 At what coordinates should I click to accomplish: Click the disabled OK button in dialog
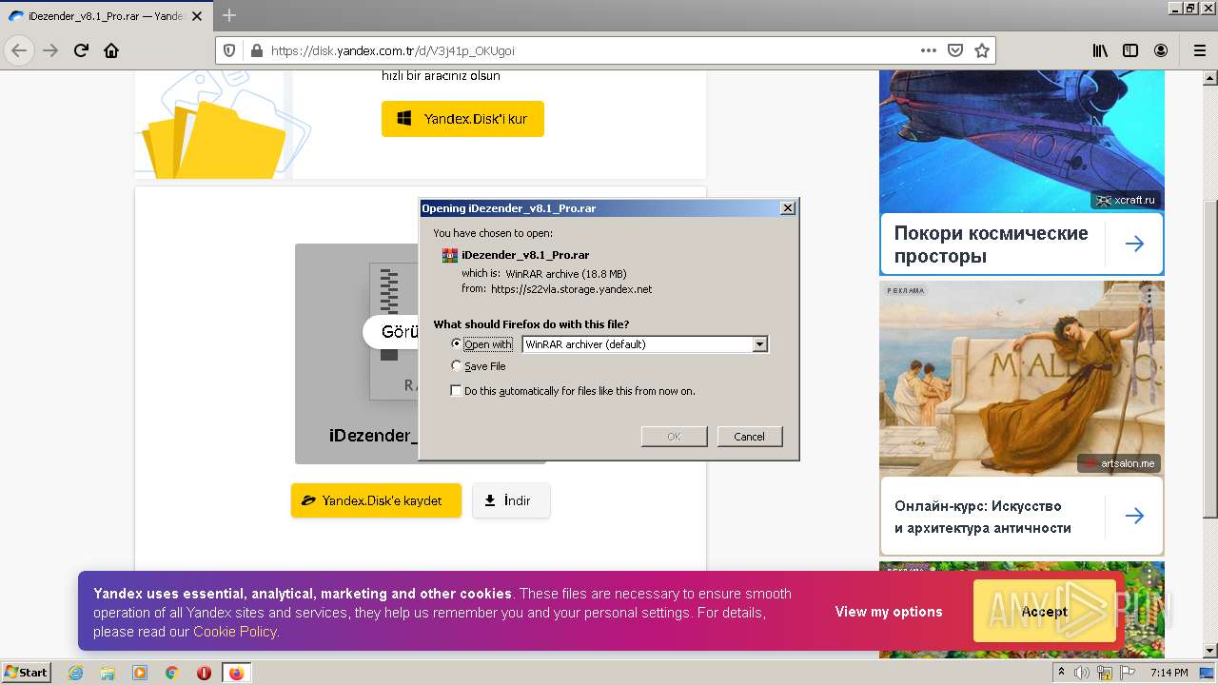(x=674, y=436)
